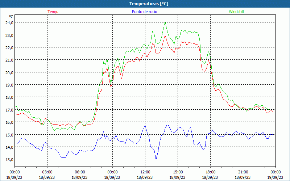Screen dimensions: 290x181
Task: Click the '06:00' time axis label
Action: click(x=80, y=172)
